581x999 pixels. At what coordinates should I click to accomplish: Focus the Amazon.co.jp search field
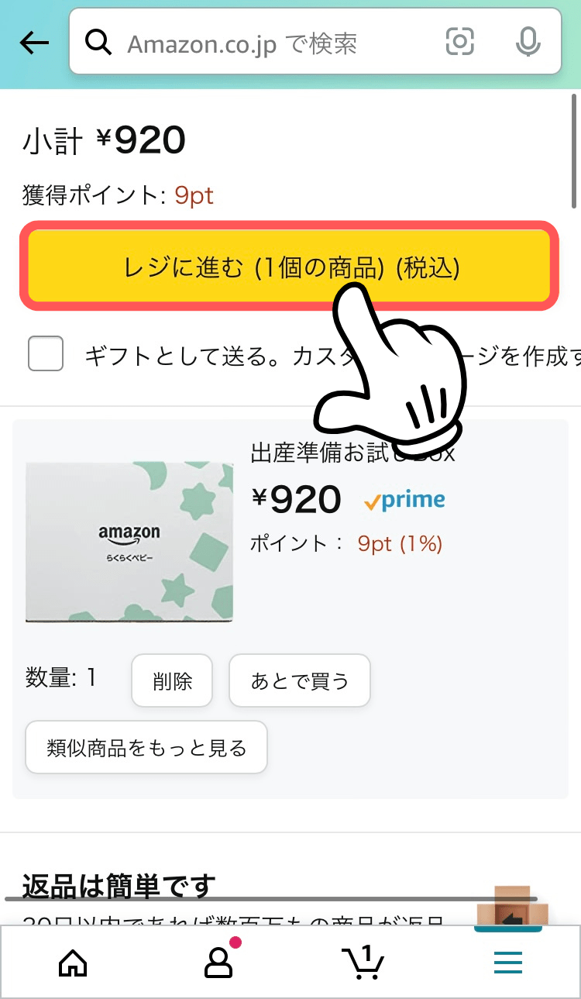tap(263, 43)
